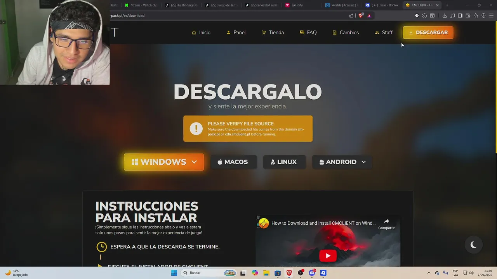497x279 pixels.
Task: Click the YouTube play button on video
Action: tap(328, 256)
